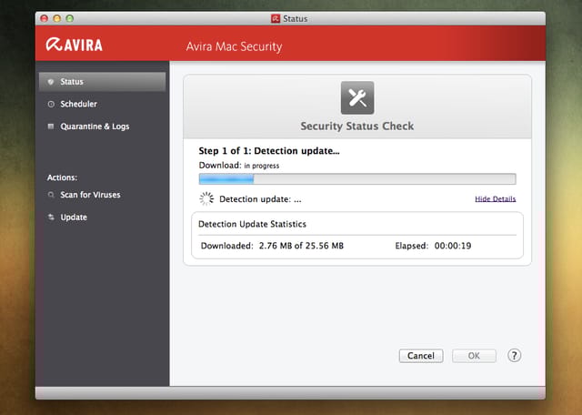Click the shield icon beside Status
This screenshot has width=582, height=415.
pos(51,82)
